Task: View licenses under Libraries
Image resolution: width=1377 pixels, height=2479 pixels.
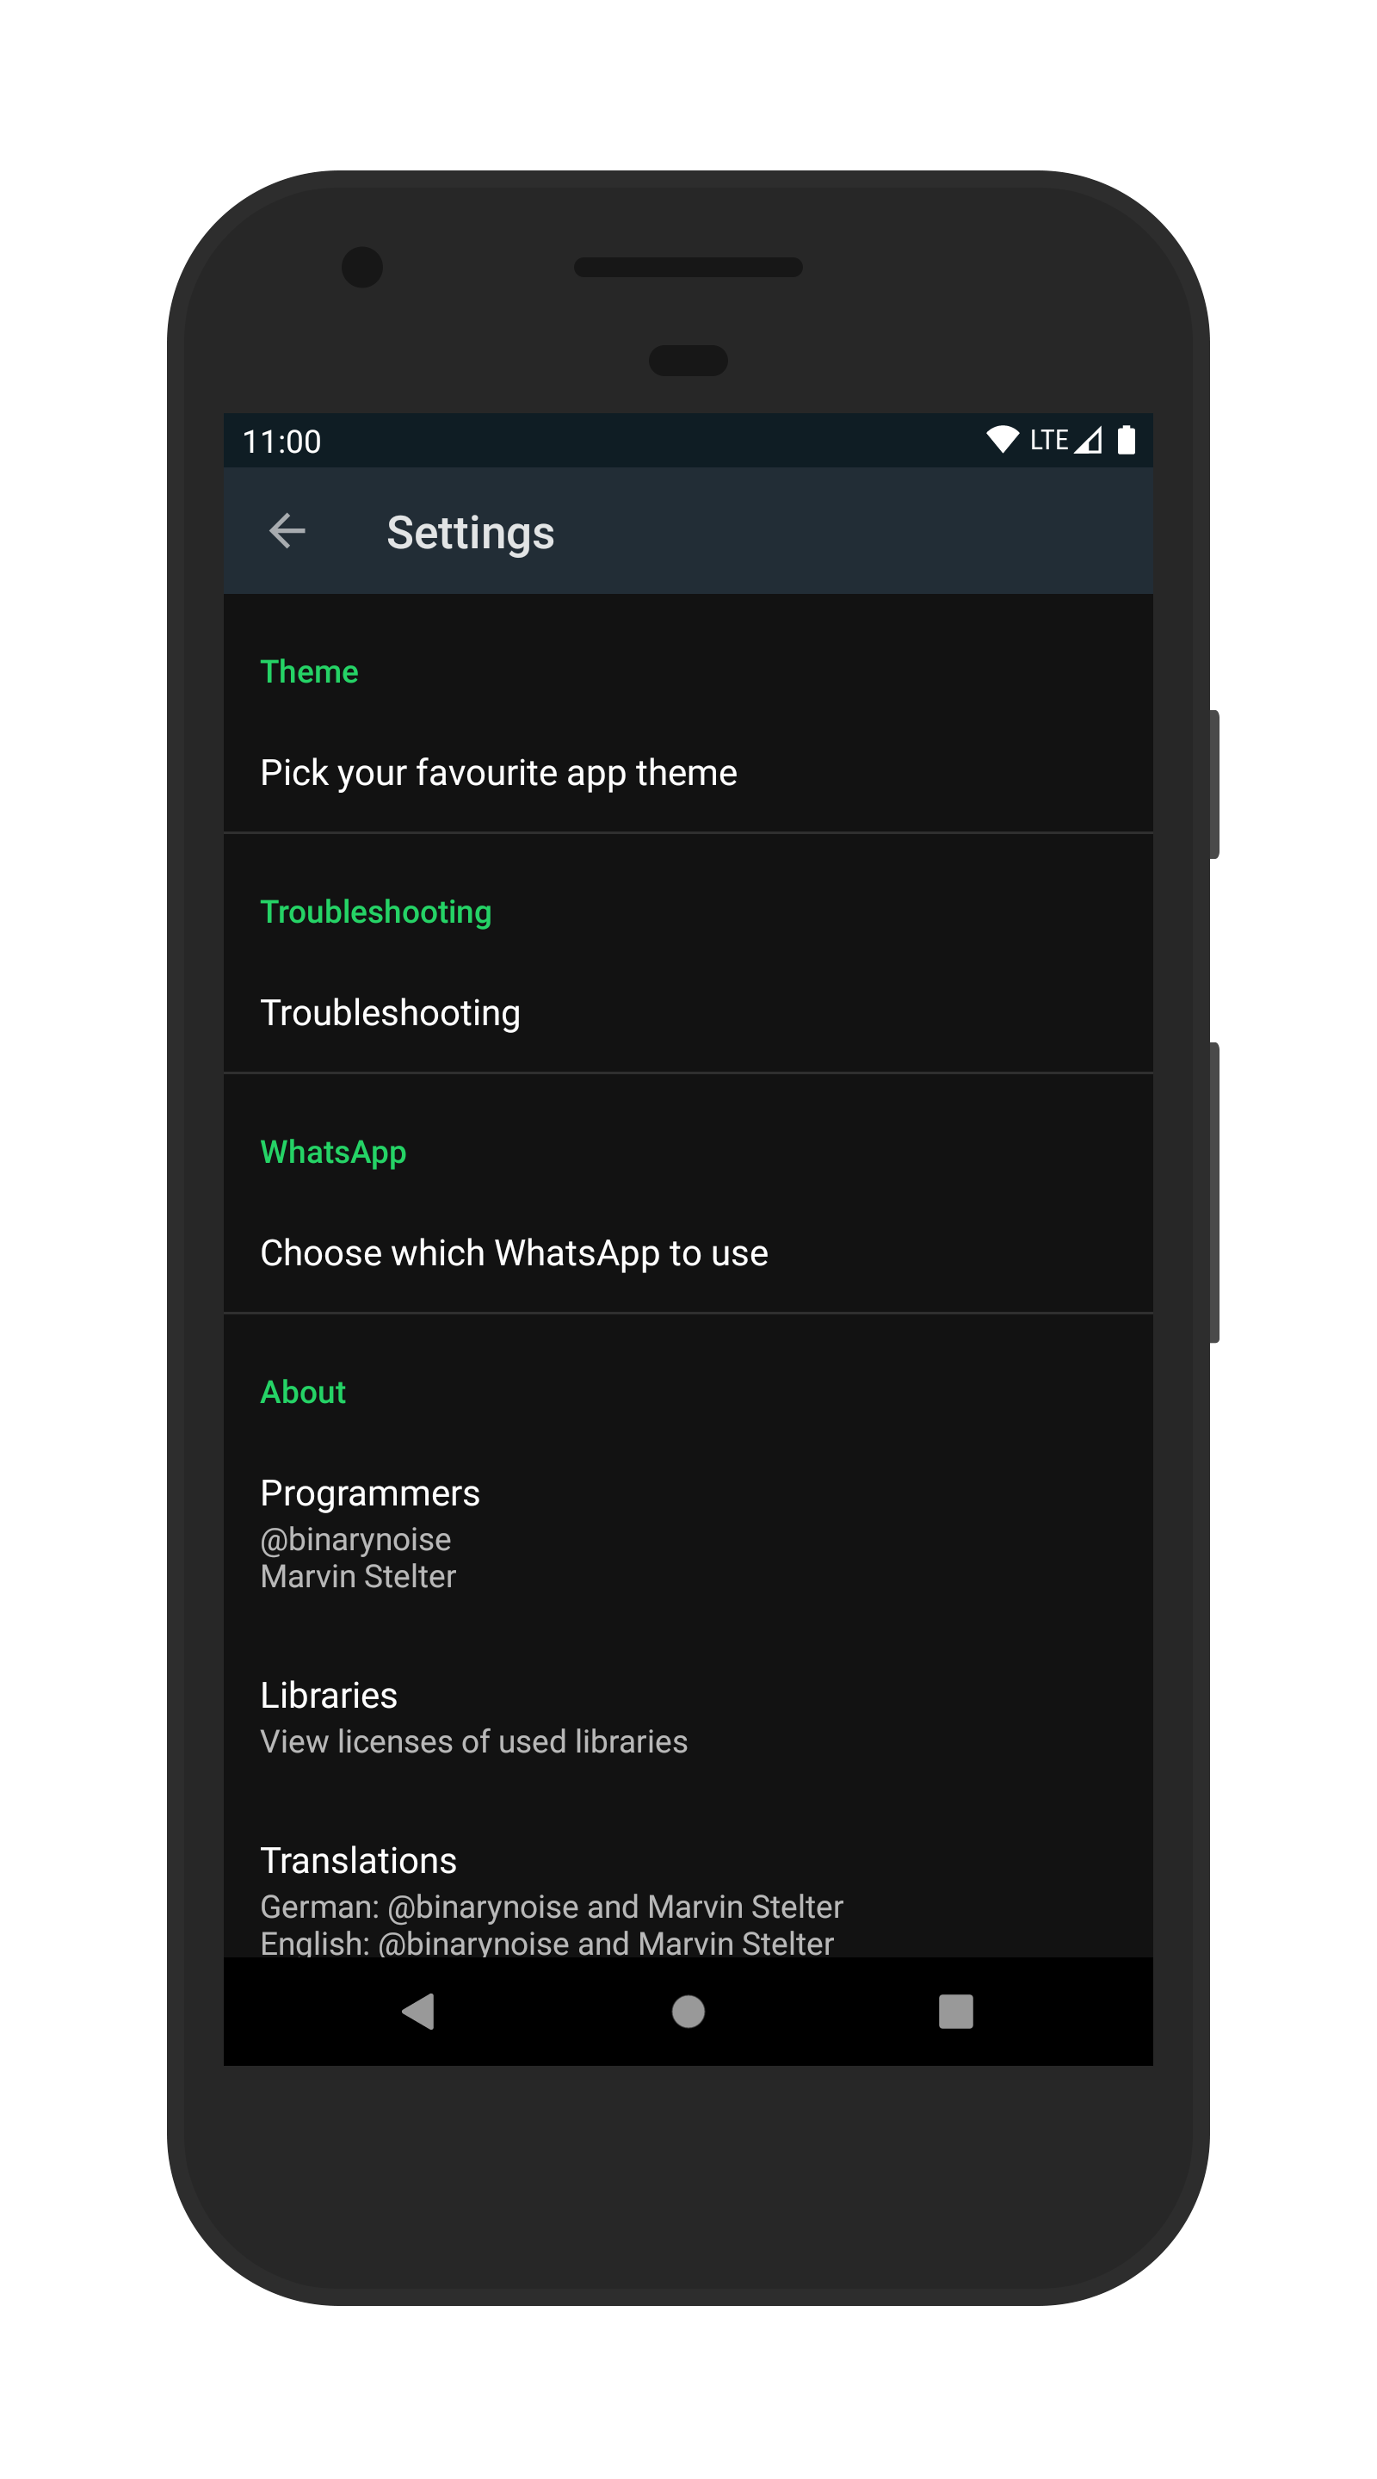Action: point(688,1718)
